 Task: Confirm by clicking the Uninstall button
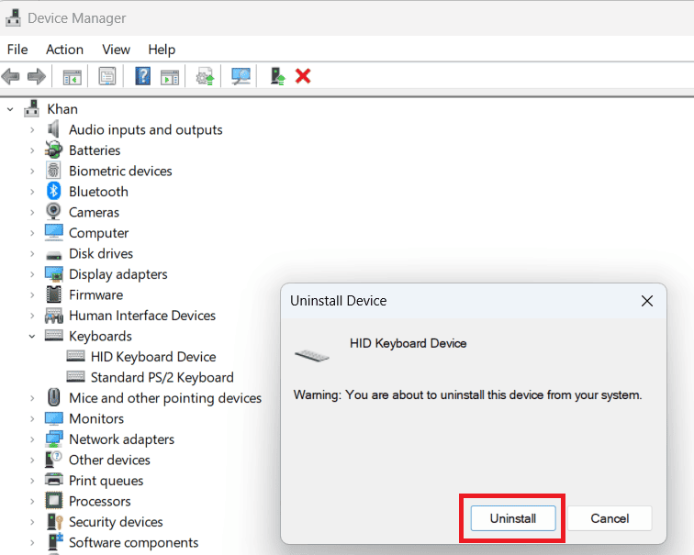(x=512, y=518)
